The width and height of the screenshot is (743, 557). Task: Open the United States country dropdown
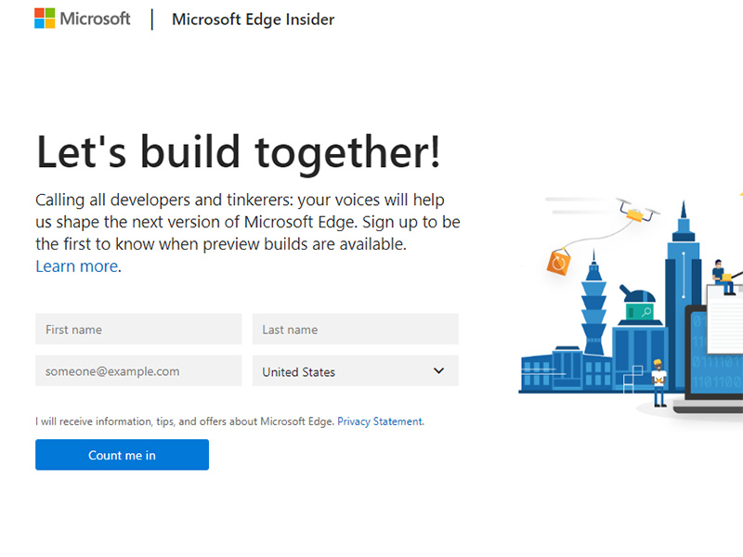pos(356,370)
